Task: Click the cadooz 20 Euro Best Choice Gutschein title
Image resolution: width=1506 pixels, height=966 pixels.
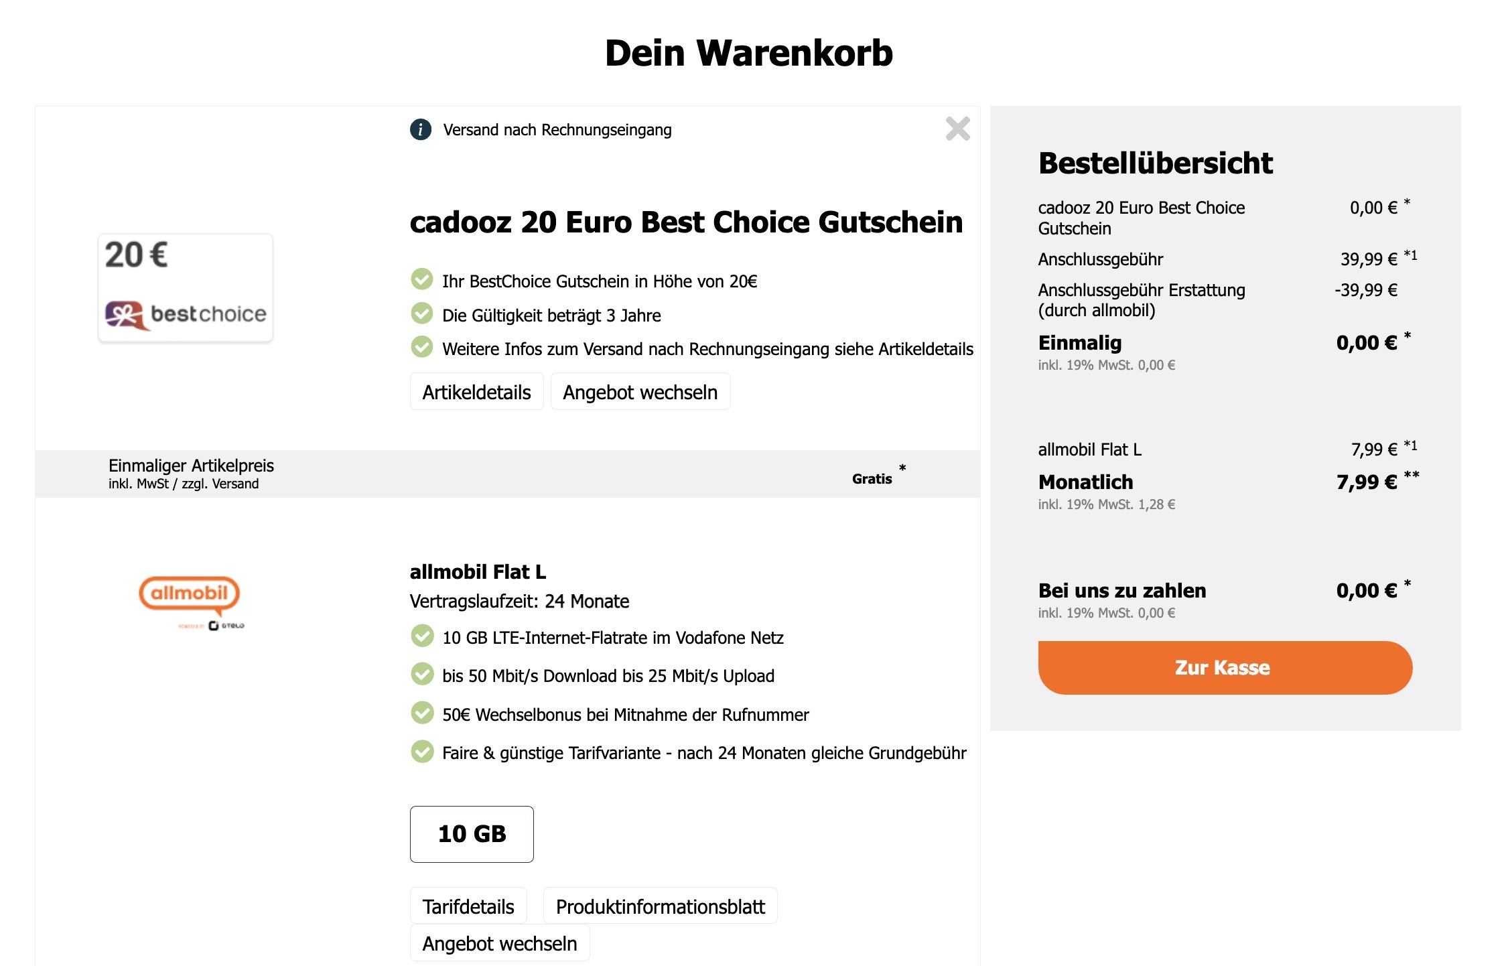Action: point(686,222)
